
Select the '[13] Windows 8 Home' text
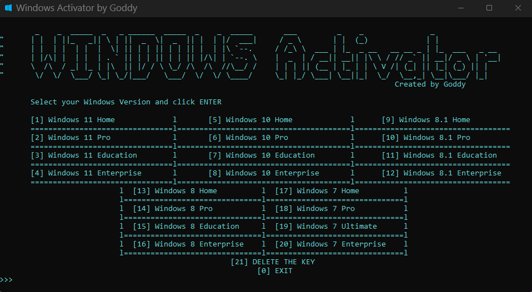point(175,191)
